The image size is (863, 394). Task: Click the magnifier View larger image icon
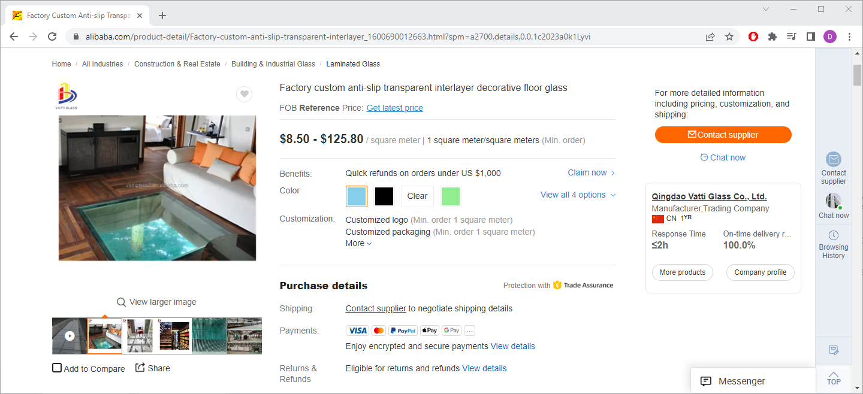[121, 302]
